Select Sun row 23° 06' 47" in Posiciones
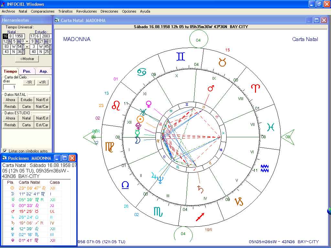Viewport: 331px width, 248px height. pos(32,188)
